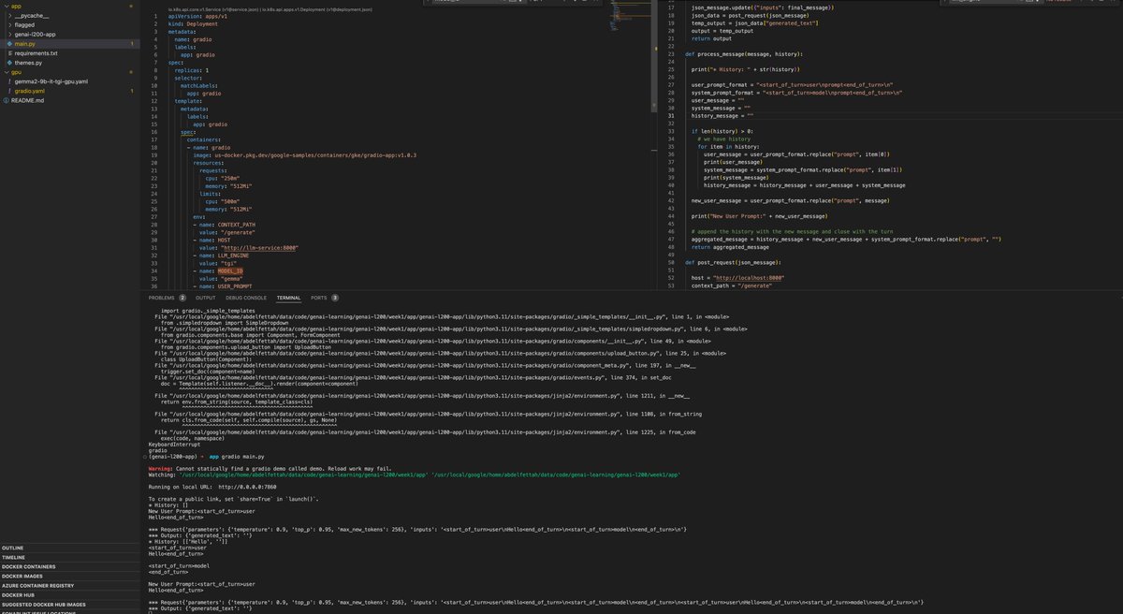This screenshot has height=614, width=1123.
Task: Open the PORTS panel tab
Action: pos(319,298)
